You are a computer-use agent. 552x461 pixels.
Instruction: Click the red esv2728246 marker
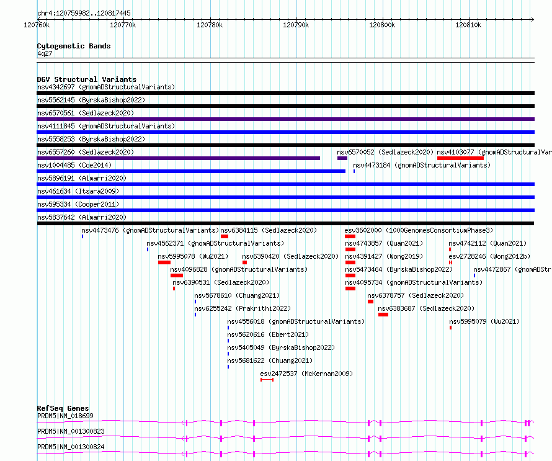450,262
